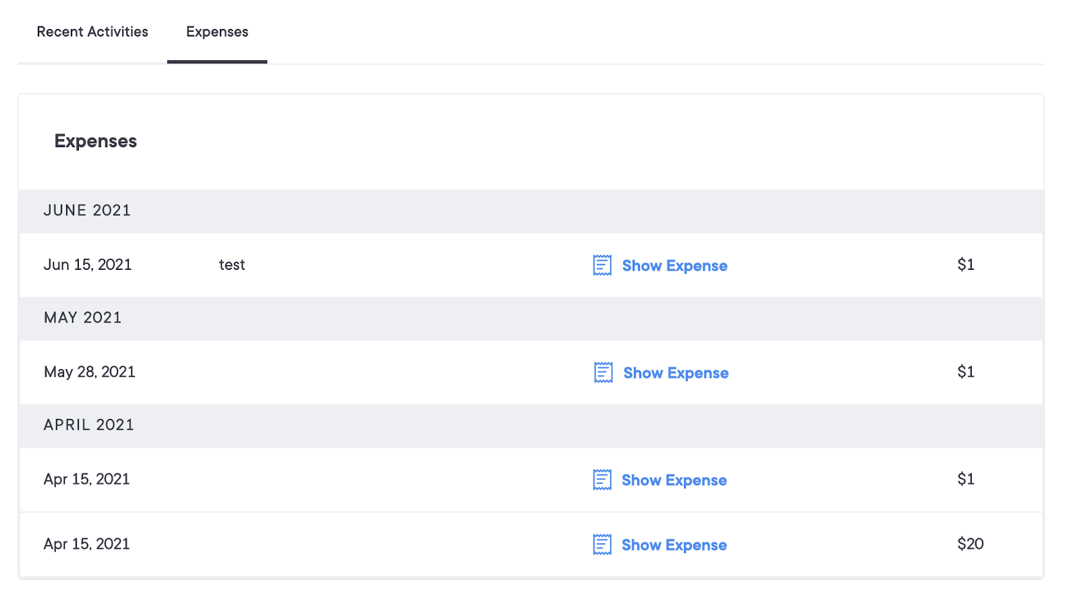The height and width of the screenshot is (614, 1079).
Task: Show the $20 Apr 15 expense
Action: 674,545
